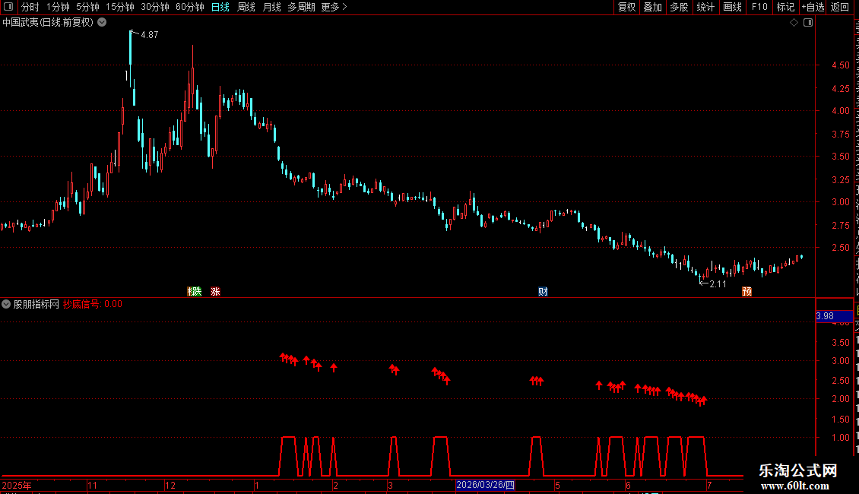Expand the 股朋指标网 indicator menu arrow
The height and width of the screenshot is (494, 859).
pyautogui.click(x=6, y=304)
